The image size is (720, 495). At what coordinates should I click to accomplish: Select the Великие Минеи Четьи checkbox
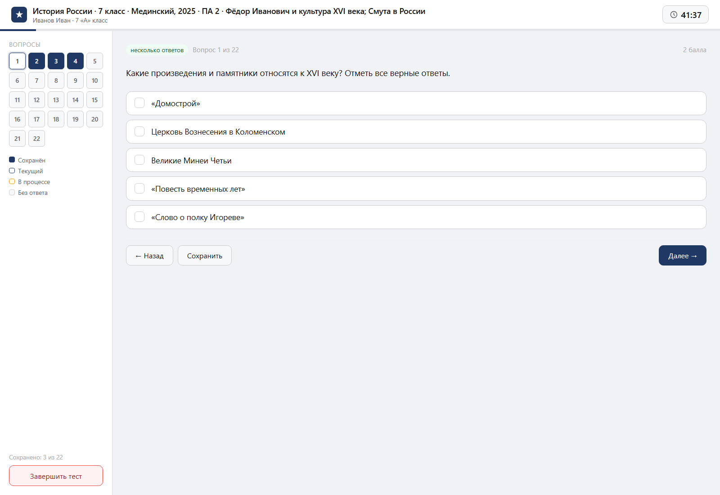click(x=139, y=160)
